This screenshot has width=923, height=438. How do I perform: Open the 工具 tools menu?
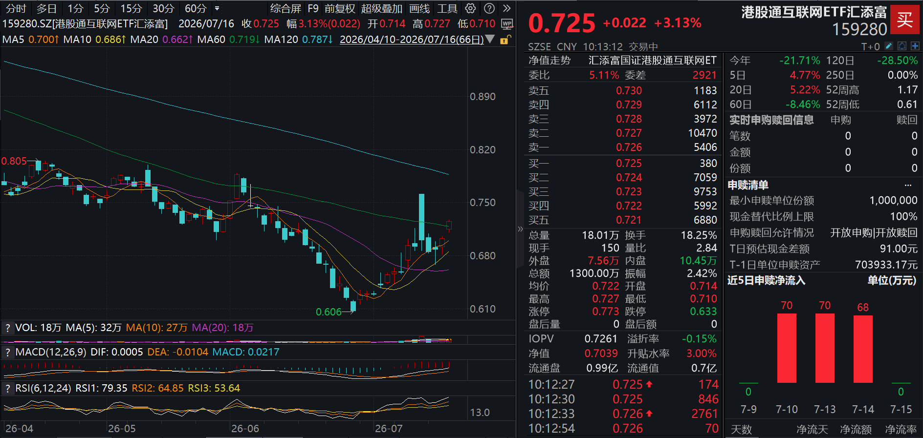click(447, 8)
